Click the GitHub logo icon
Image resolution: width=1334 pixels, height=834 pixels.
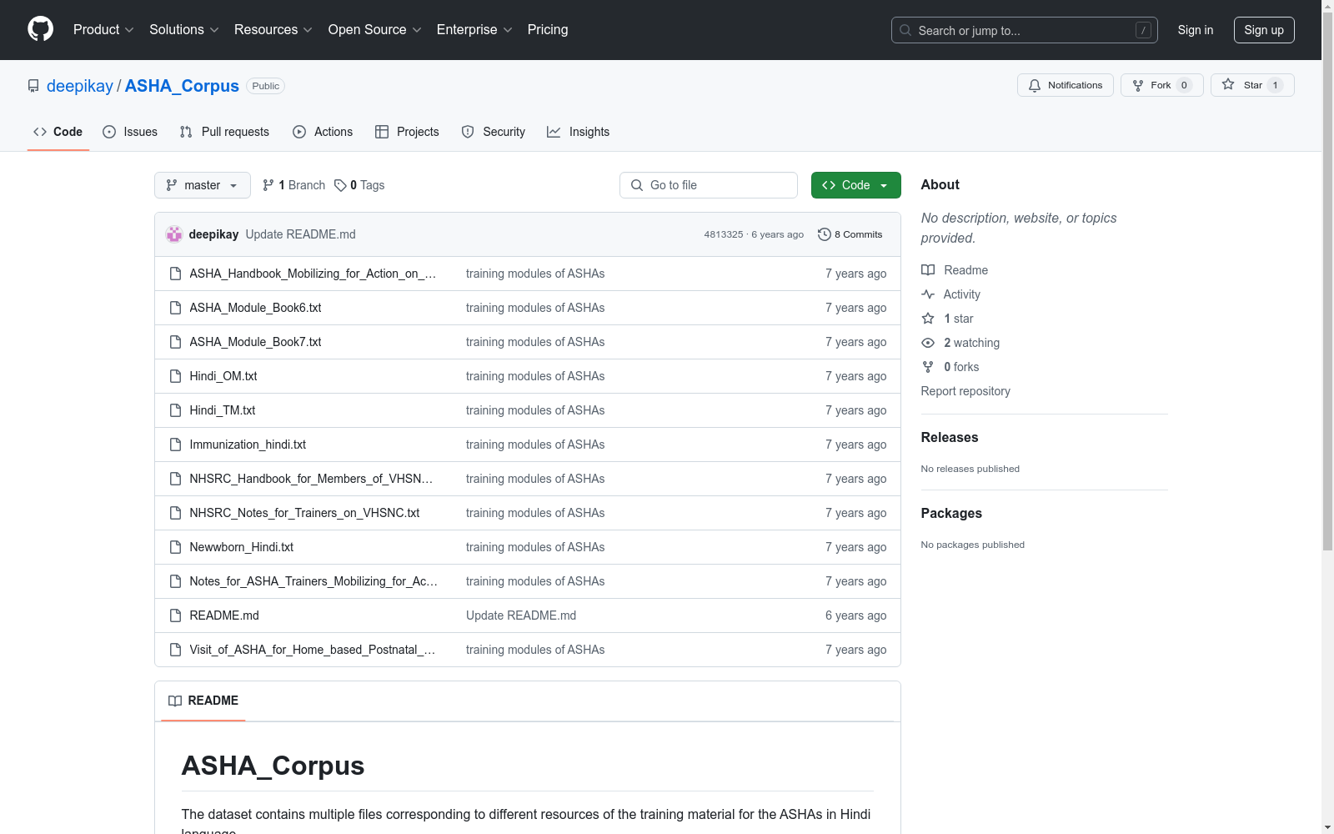[x=40, y=29]
